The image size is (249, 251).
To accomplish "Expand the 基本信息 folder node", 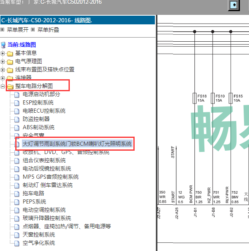I will pyautogui.click(x=2, y=53).
